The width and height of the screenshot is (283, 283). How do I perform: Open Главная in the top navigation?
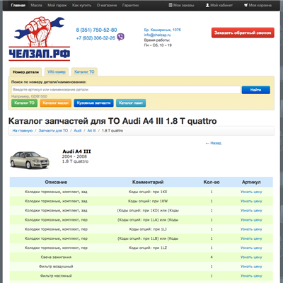pos(18,5)
